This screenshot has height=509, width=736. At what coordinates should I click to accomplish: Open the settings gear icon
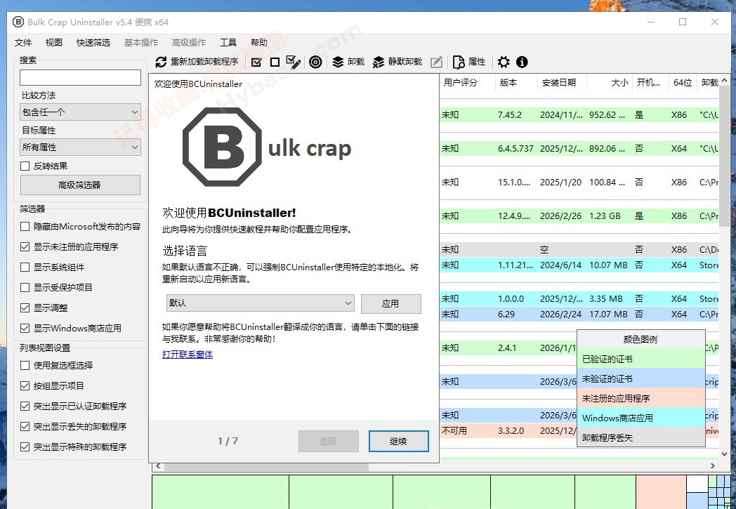pos(504,62)
